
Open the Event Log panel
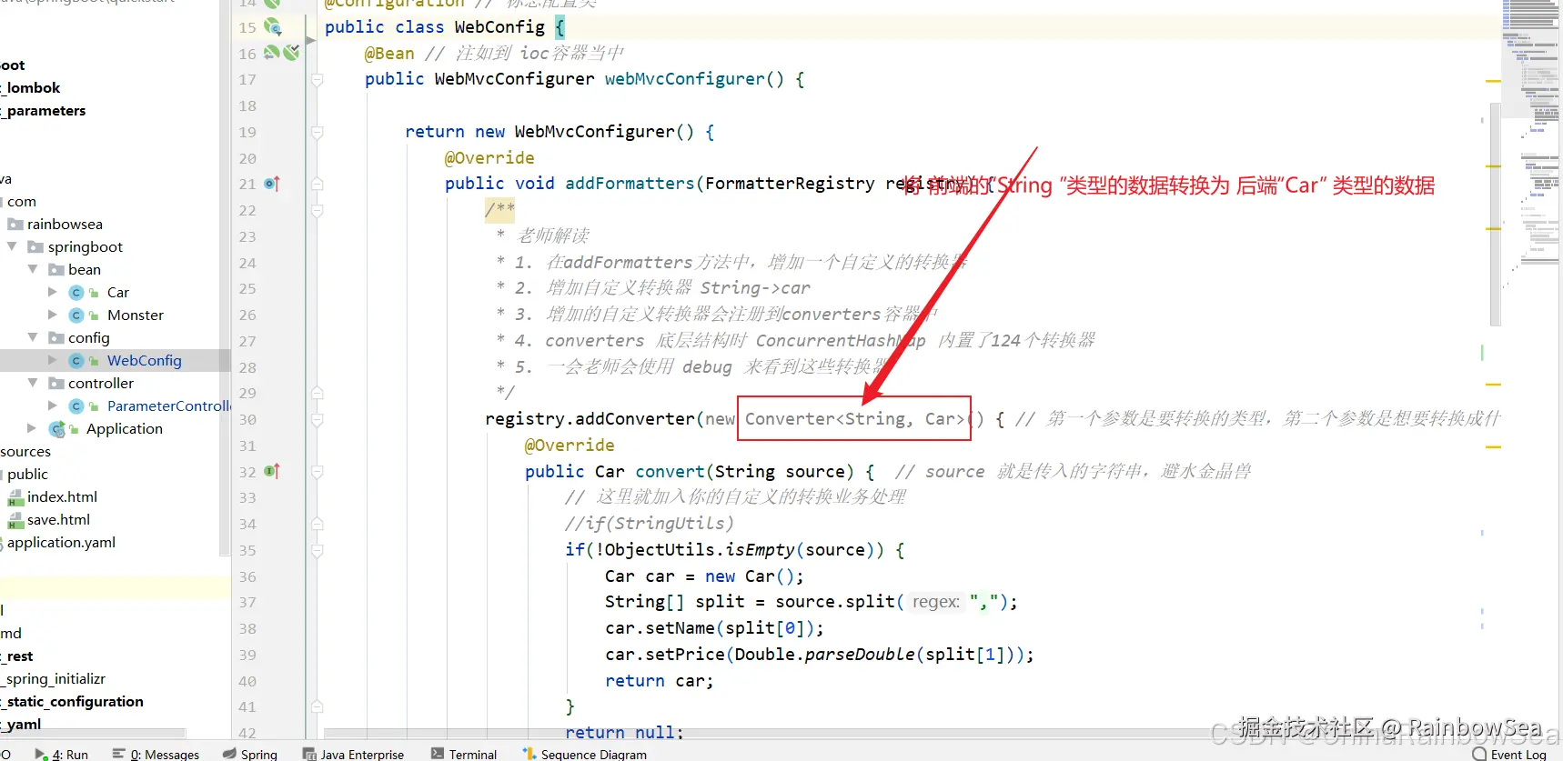[1509, 754]
